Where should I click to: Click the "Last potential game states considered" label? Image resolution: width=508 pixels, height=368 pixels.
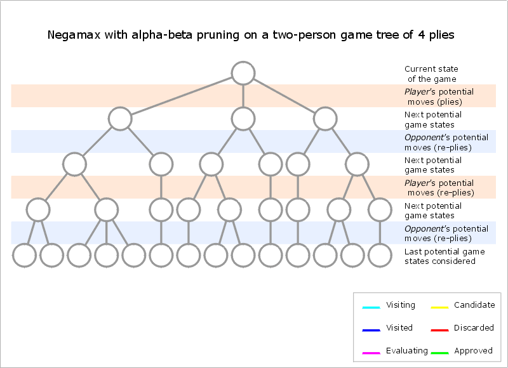click(444, 256)
